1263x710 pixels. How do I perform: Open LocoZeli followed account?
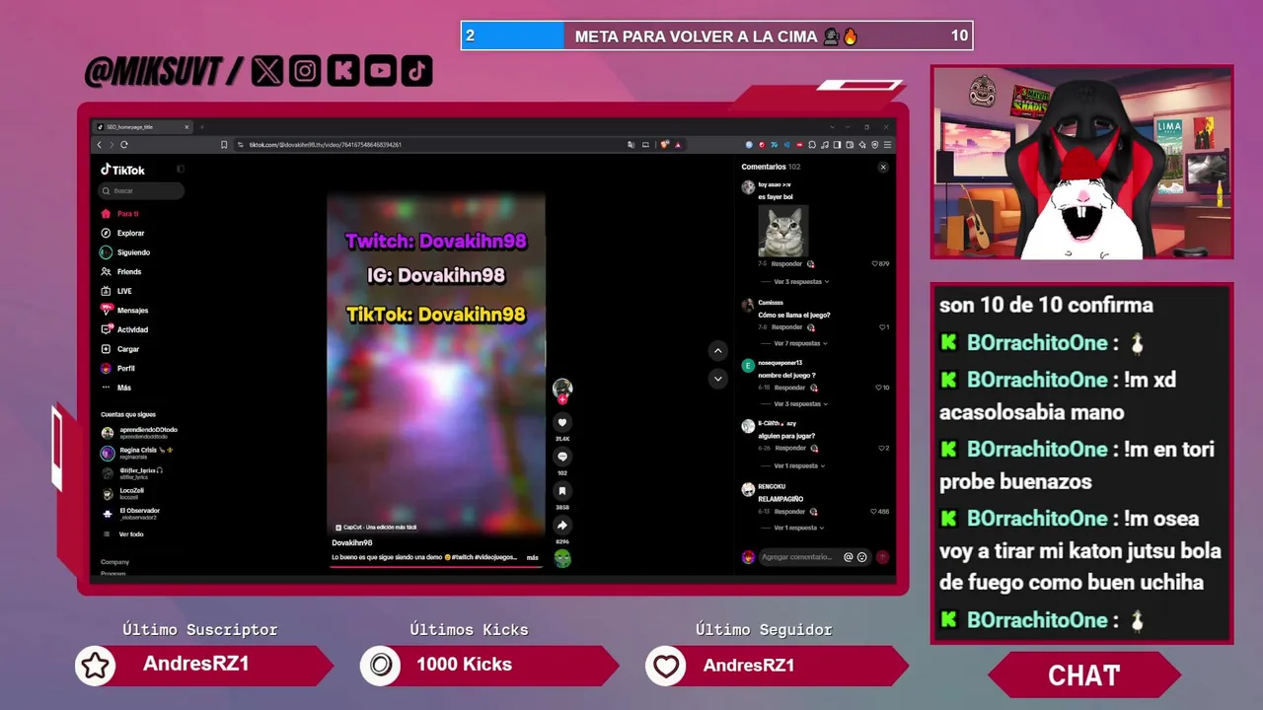click(x=122, y=493)
